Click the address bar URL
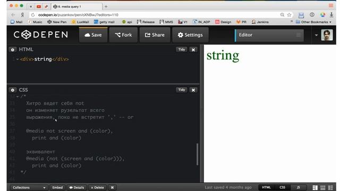The height and width of the screenshot is (191, 340). point(78,15)
